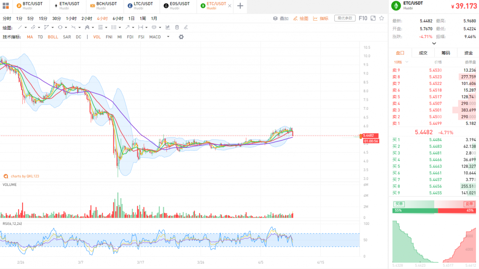Select the vertical cycle lines tool
The height and width of the screenshot is (269, 479).
tap(114, 27)
